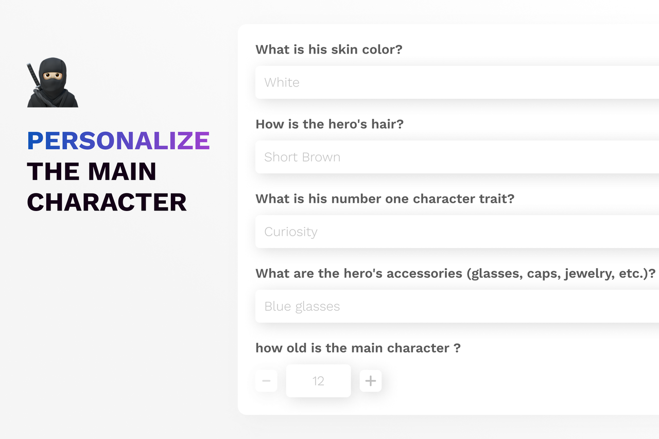Image resolution: width=659 pixels, height=439 pixels.
Task: Select the number one character trait question
Action: pyautogui.click(x=385, y=199)
